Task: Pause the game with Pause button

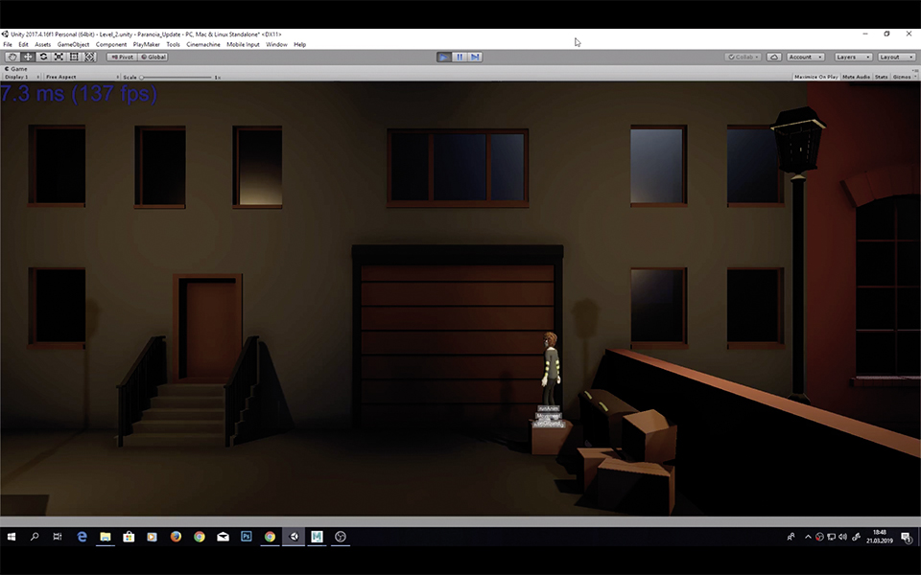Action: coord(460,57)
